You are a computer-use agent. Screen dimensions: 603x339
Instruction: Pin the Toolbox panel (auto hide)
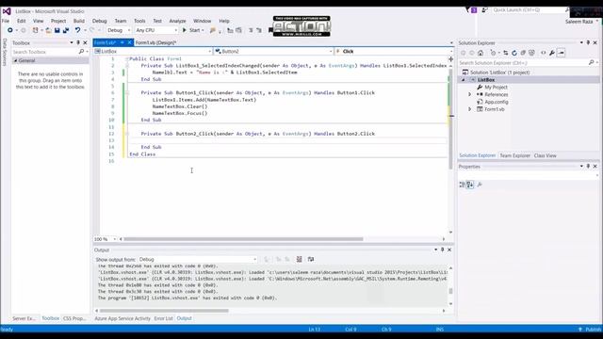[x=78, y=42]
